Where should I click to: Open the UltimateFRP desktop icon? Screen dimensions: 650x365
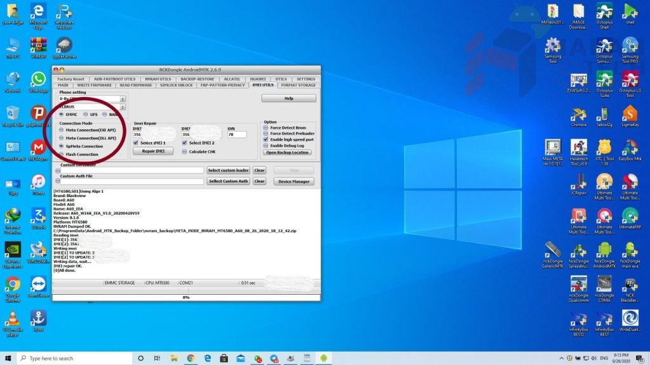coord(630,219)
